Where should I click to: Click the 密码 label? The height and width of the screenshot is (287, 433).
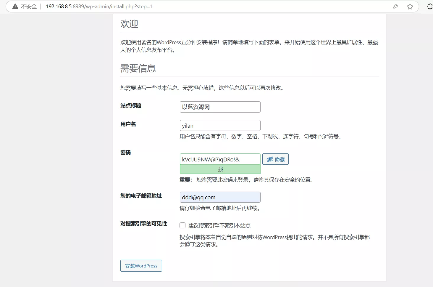pos(125,153)
